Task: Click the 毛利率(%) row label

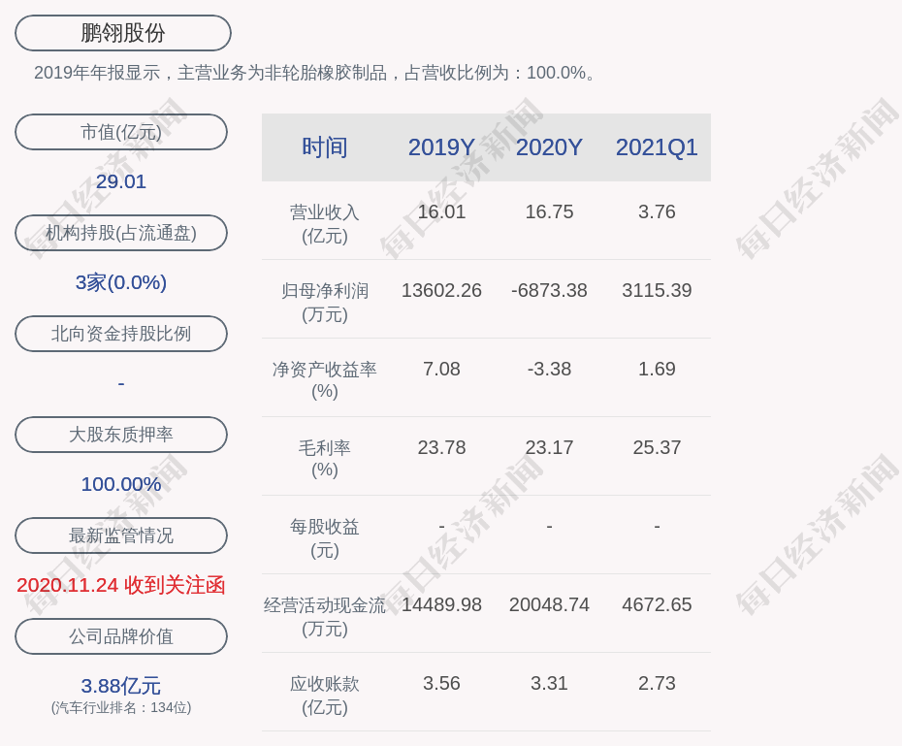Action: click(325, 459)
